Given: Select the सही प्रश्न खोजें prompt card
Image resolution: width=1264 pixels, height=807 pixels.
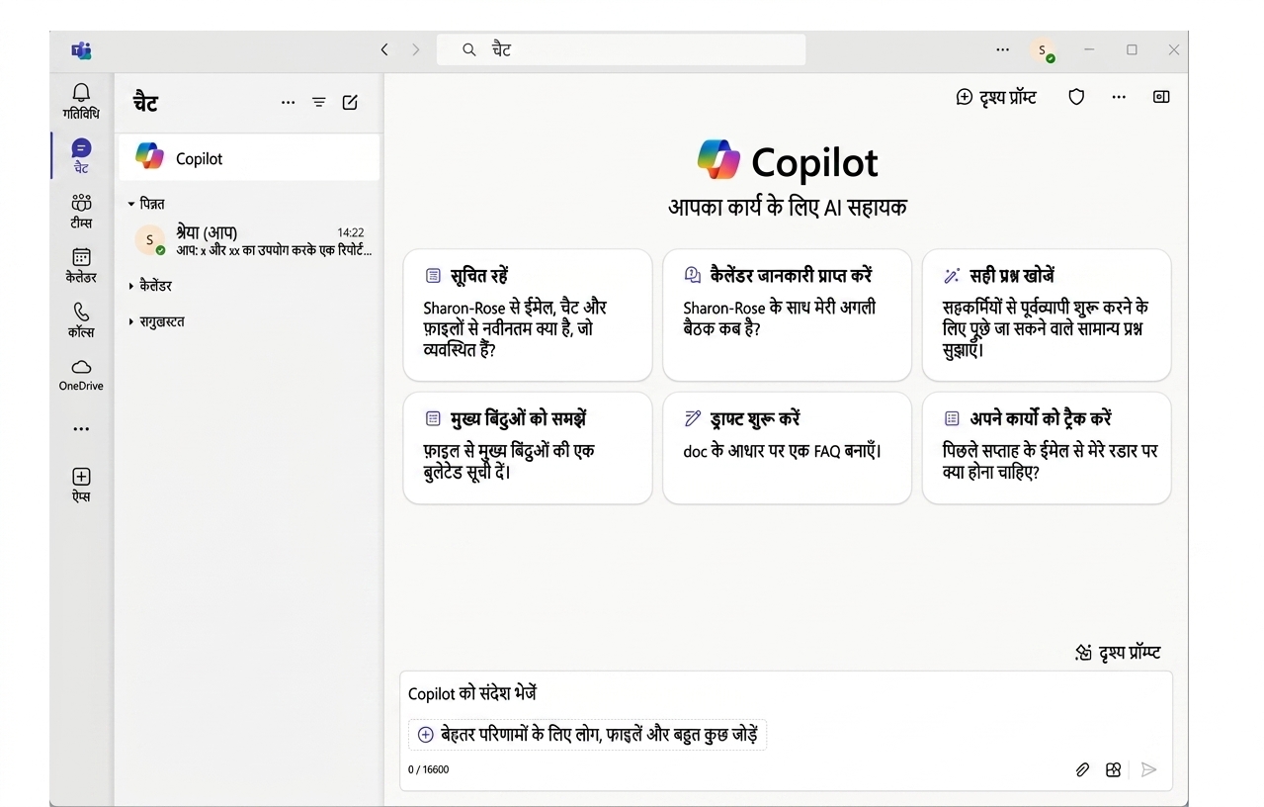Looking at the screenshot, I should tap(1047, 315).
